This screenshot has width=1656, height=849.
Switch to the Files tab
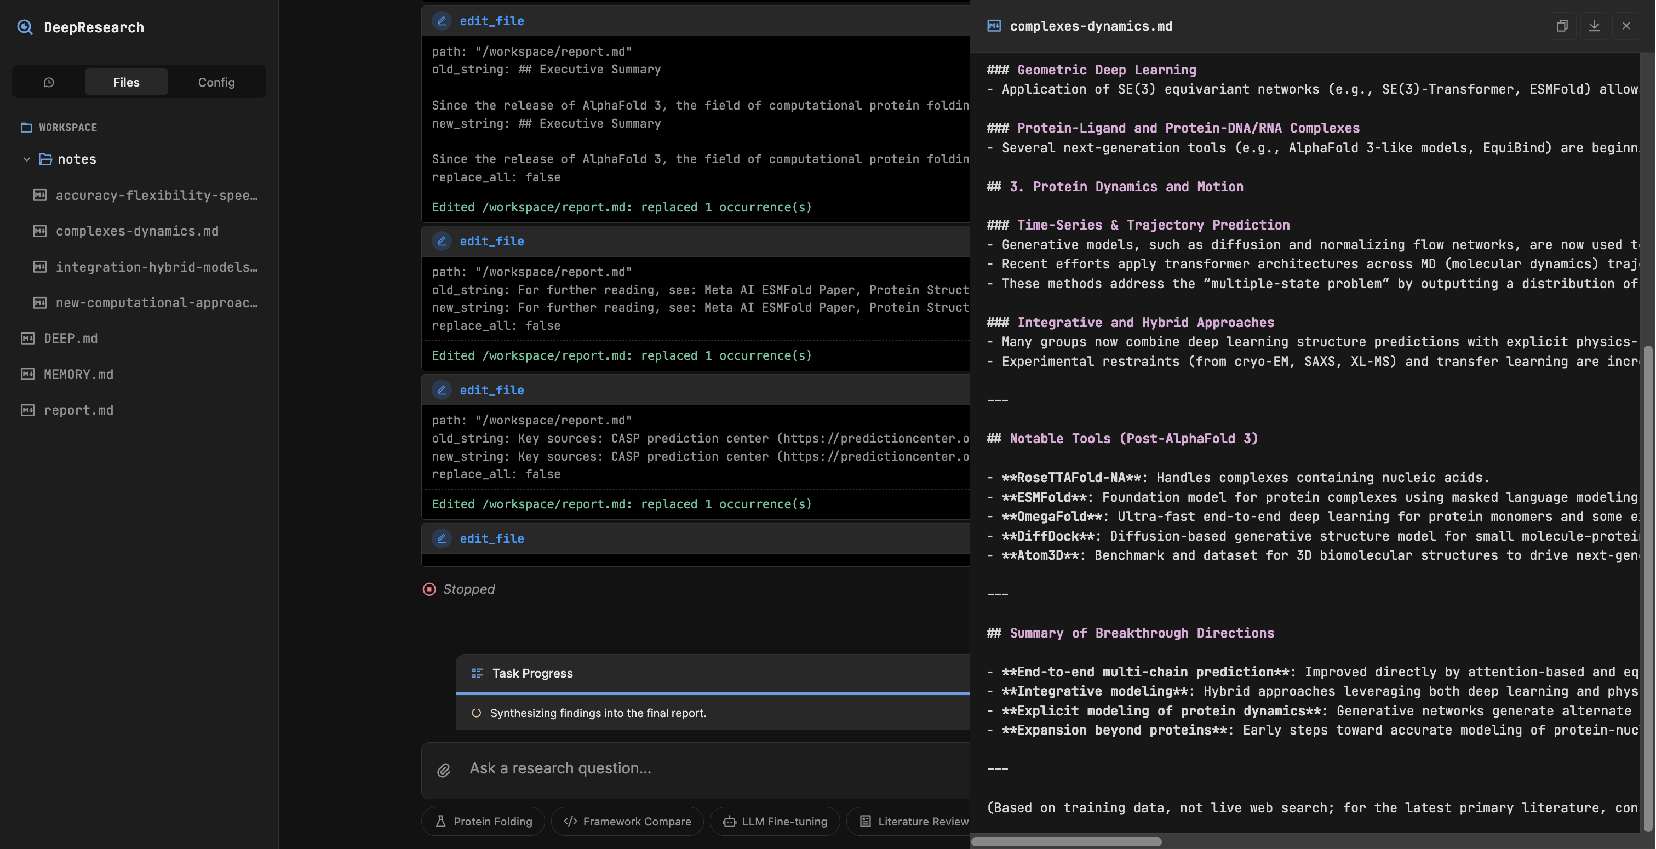tap(126, 82)
